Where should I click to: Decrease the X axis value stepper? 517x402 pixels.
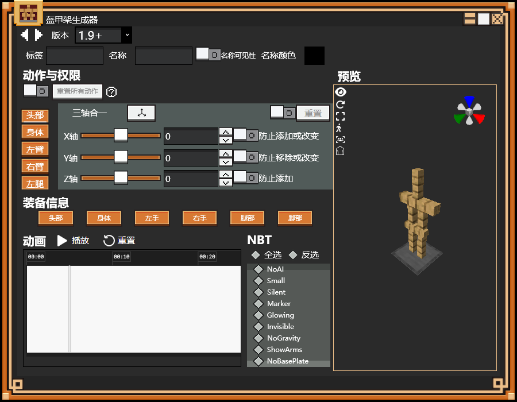pyautogui.click(x=226, y=140)
